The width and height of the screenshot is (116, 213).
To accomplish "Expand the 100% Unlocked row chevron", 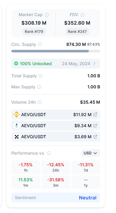I will click(x=94, y=63).
